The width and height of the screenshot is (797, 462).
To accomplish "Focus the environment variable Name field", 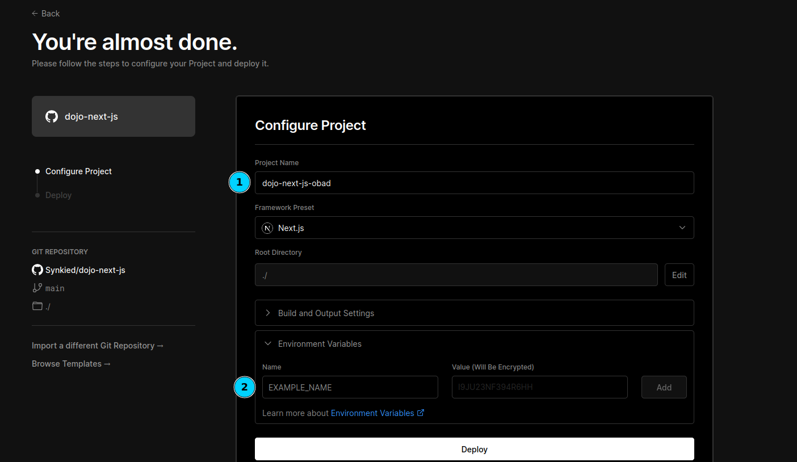I will 350,387.
